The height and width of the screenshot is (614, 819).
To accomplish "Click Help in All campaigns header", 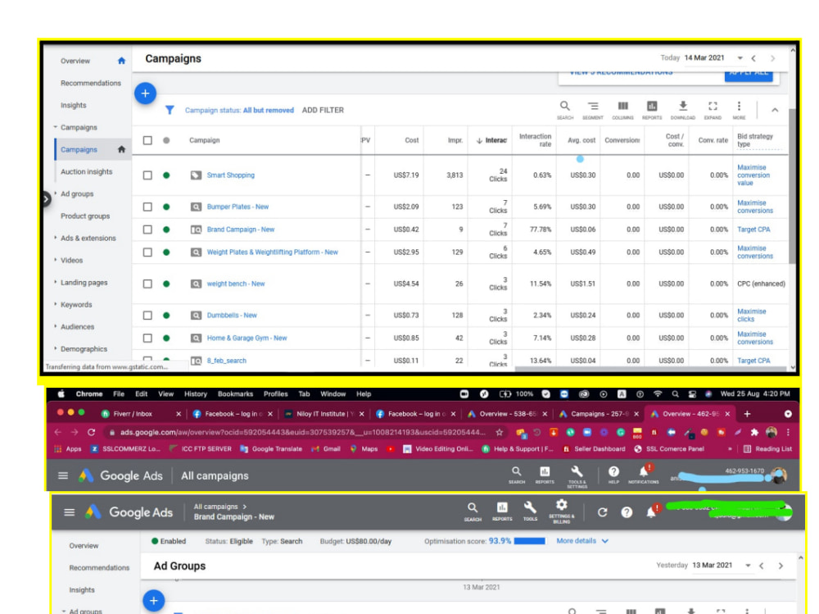I will 613,475.
